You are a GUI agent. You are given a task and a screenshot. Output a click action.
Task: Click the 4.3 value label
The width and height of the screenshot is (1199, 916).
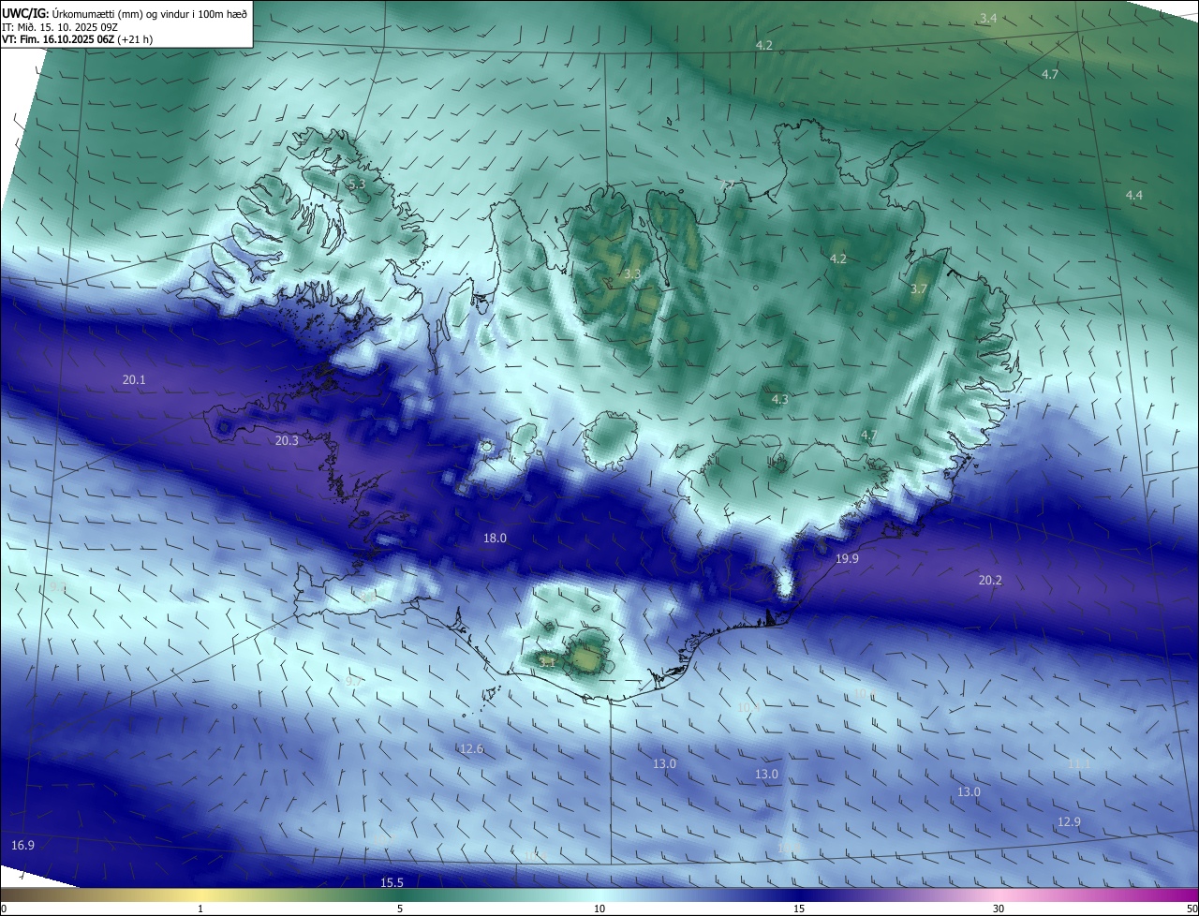pyautogui.click(x=779, y=399)
